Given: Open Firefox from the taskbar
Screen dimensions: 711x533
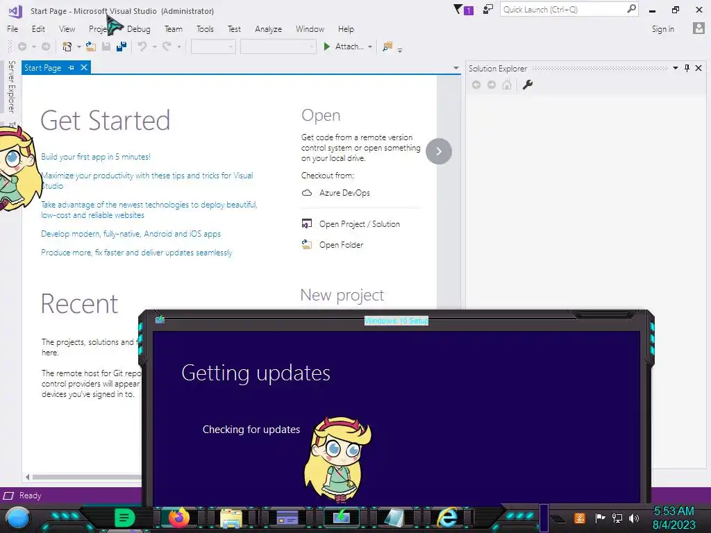Looking at the screenshot, I should [178, 517].
